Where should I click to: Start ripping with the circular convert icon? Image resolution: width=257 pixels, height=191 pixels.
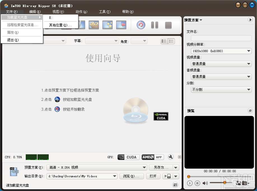141,25
